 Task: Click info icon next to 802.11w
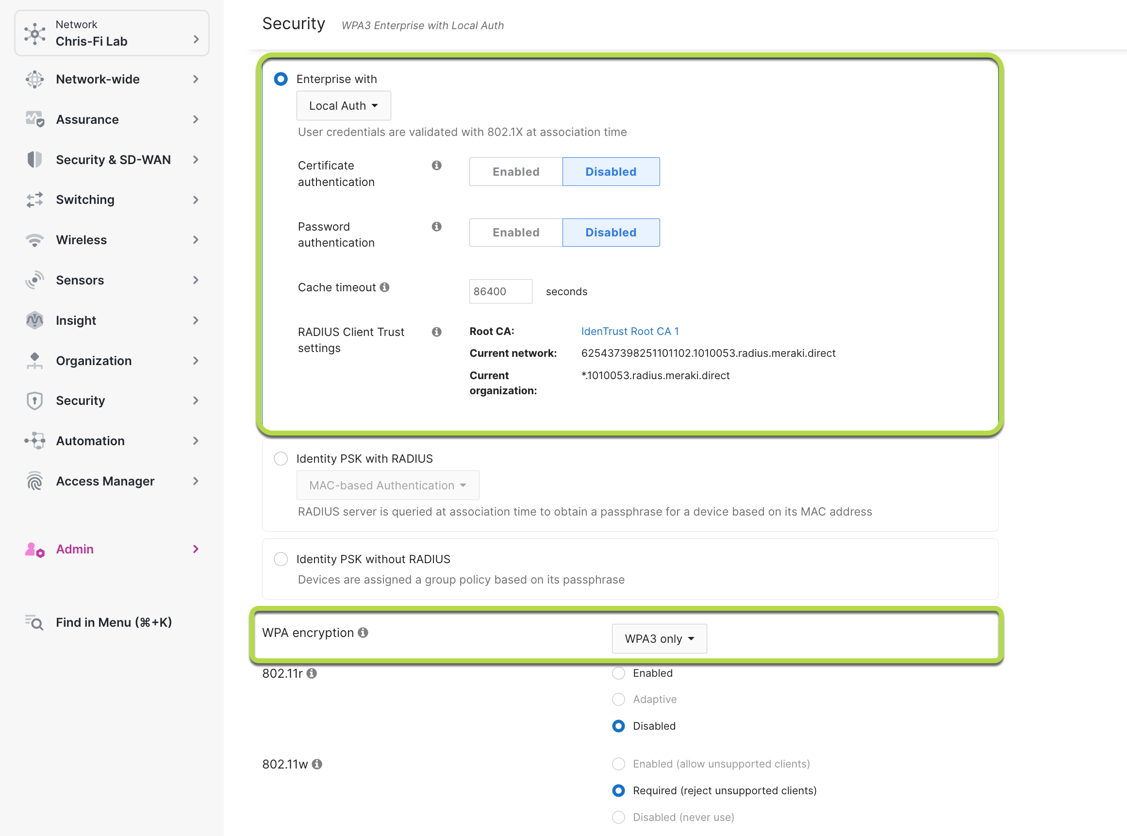pyautogui.click(x=316, y=764)
